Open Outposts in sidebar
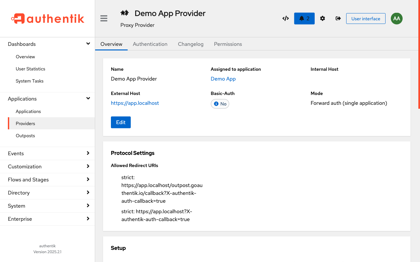The width and height of the screenshot is (420, 262). click(51, 136)
